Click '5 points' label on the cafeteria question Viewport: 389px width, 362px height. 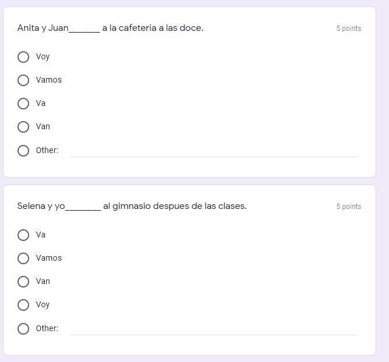pyautogui.click(x=348, y=29)
